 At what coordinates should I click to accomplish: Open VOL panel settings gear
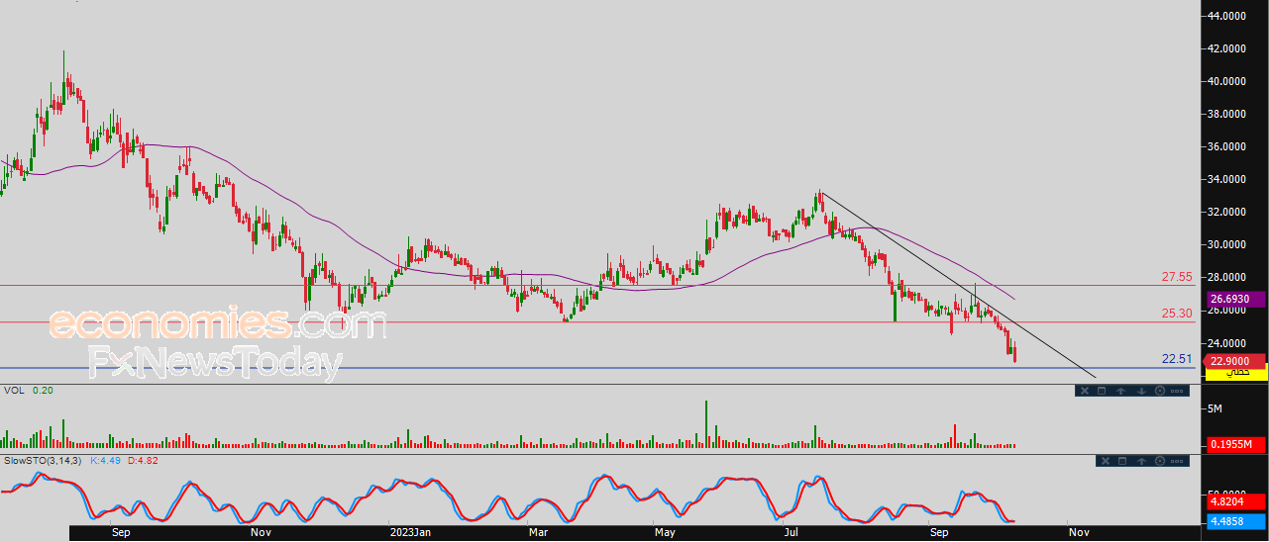click(1160, 391)
